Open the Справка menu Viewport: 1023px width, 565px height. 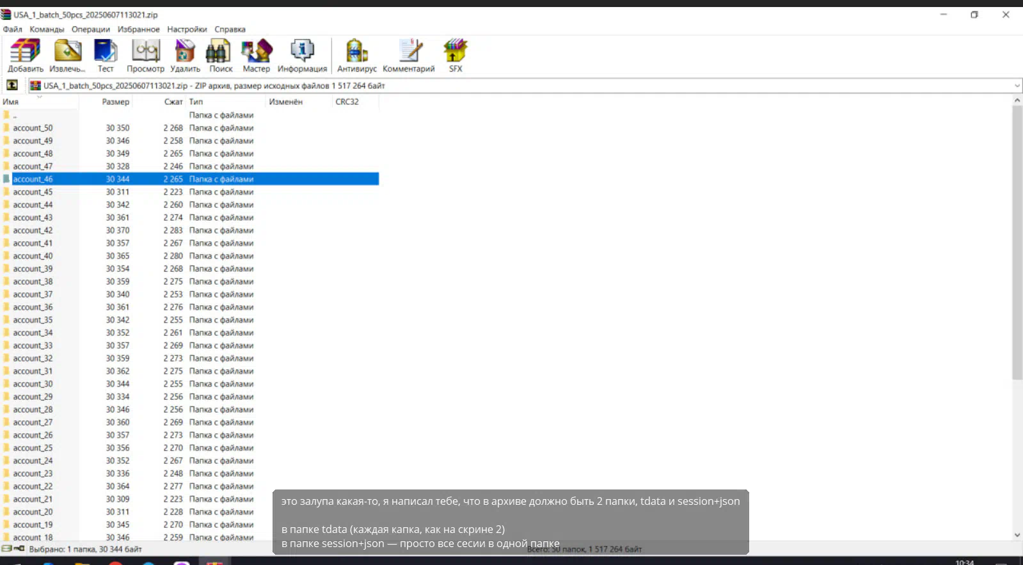pos(230,29)
